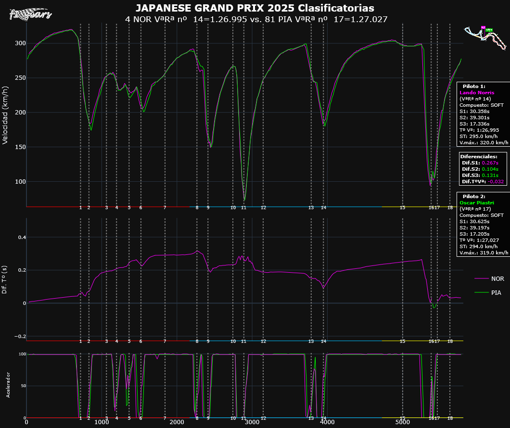Viewport: 510px width, 428px height.
Task: Click the 1000 distance tick on the x-axis
Action: click(x=102, y=422)
